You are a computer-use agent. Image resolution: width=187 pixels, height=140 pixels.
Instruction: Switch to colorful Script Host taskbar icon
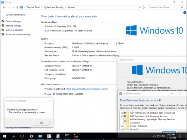[76, 136]
